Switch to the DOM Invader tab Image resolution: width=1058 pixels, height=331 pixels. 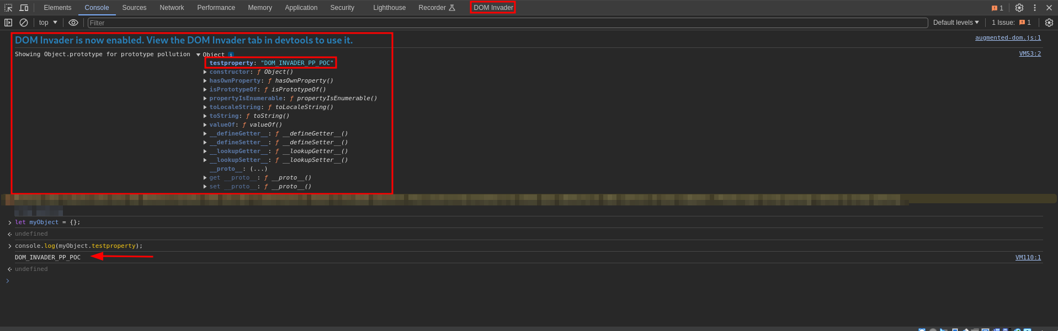(x=493, y=8)
